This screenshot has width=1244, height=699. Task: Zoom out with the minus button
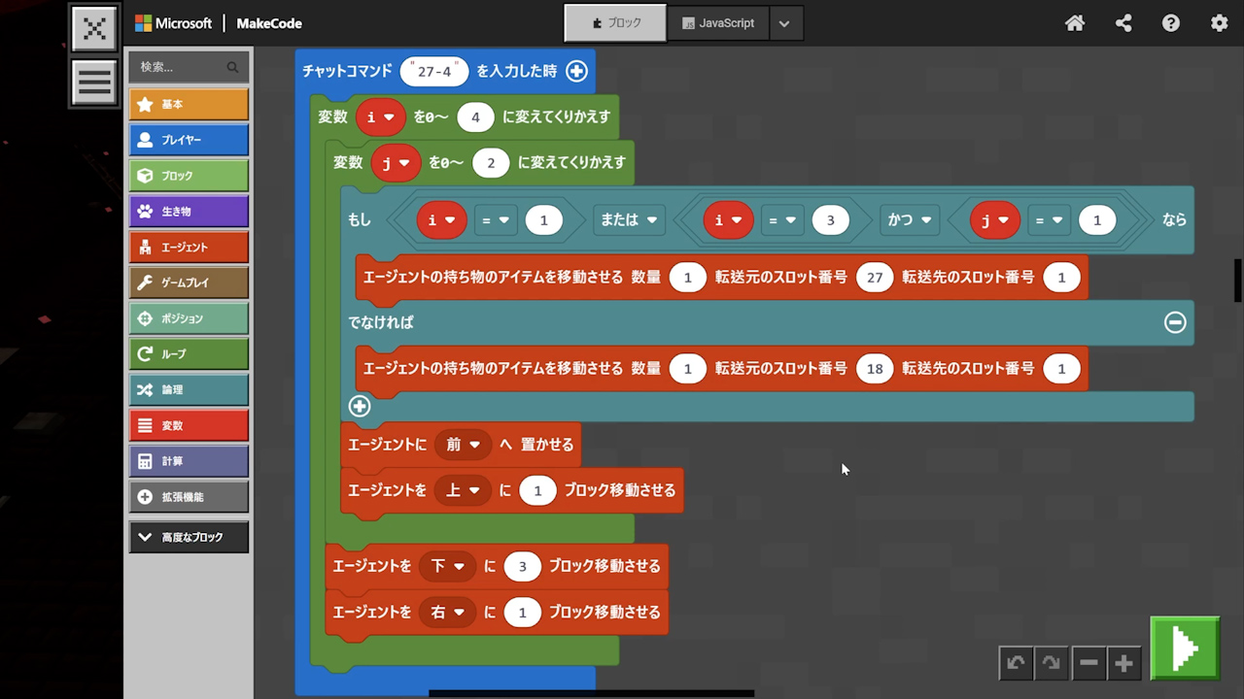click(x=1088, y=663)
